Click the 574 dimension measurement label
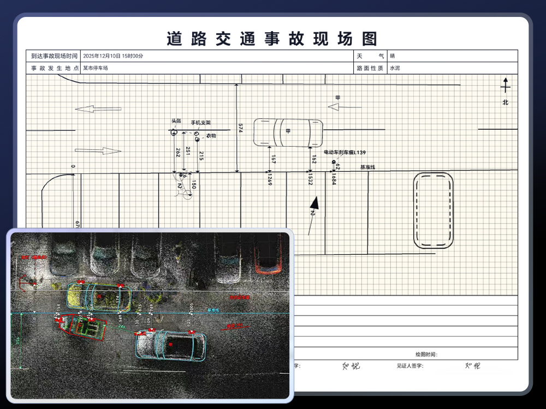 241,128
